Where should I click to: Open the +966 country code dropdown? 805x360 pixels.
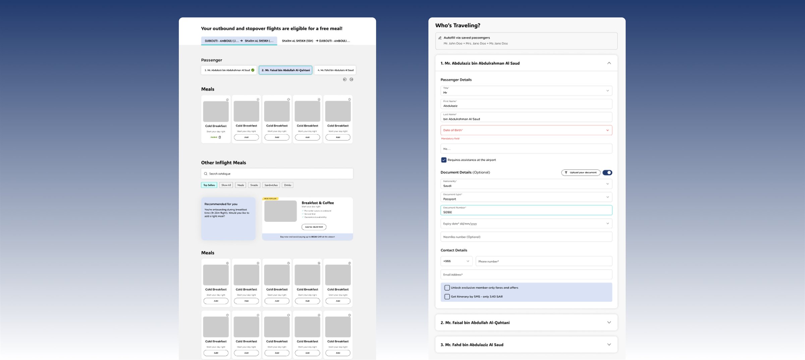[x=456, y=261]
